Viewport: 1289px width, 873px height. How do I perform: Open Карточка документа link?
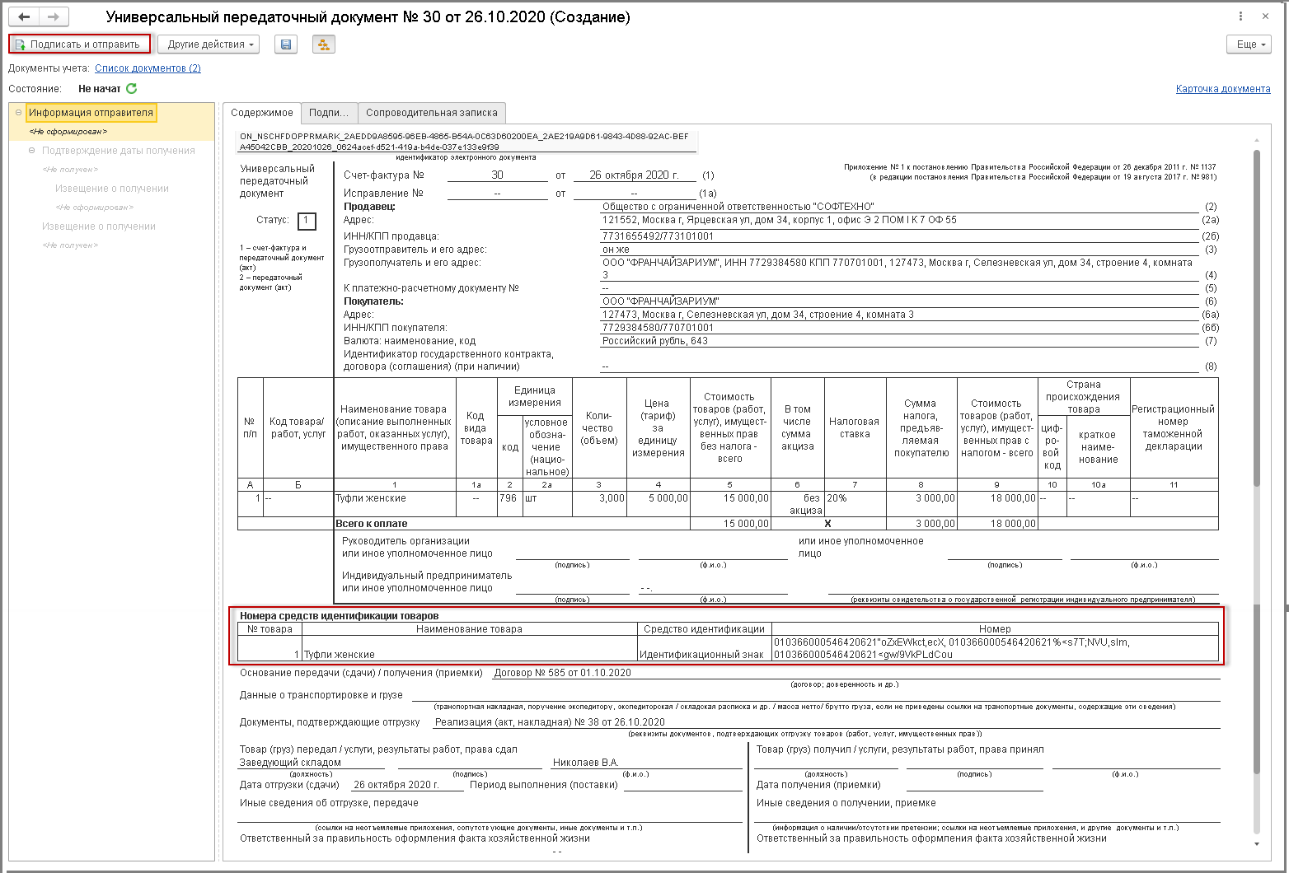pos(1223,89)
